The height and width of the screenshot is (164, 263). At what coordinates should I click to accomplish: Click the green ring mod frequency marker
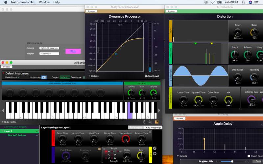click(x=195, y=43)
